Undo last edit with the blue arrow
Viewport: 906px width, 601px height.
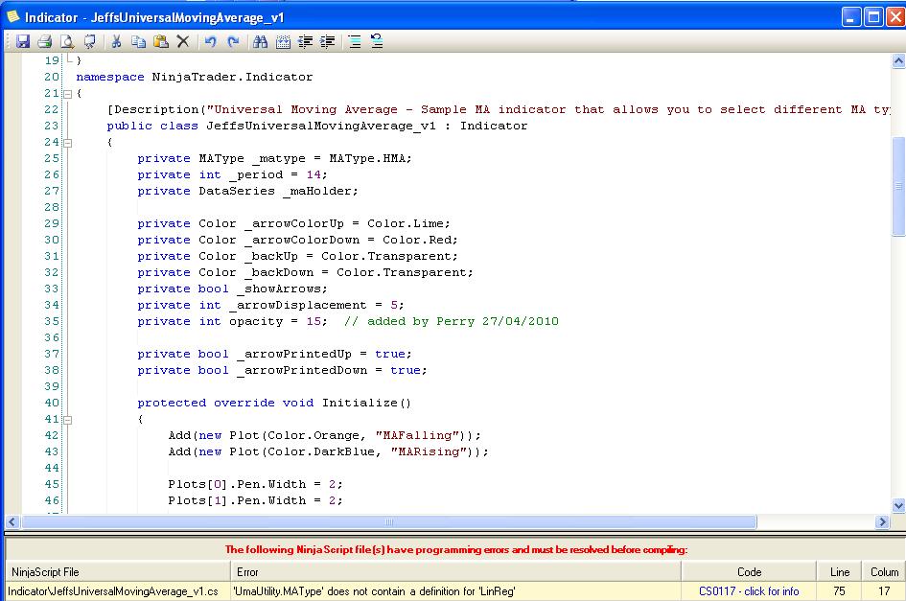coord(210,41)
